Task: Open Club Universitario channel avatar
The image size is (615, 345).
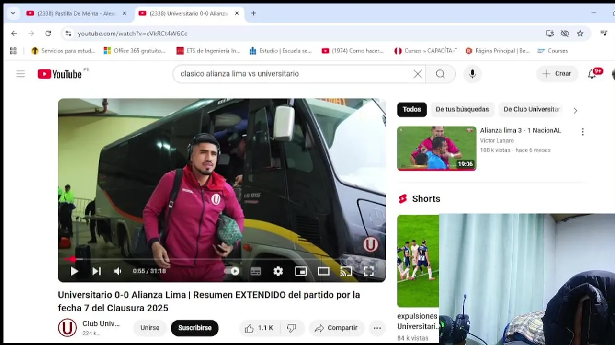Action: [68, 328]
